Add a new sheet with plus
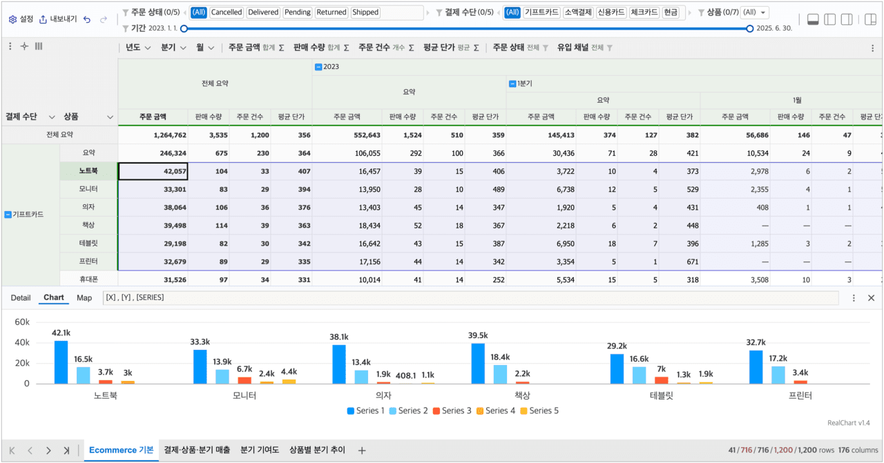Viewport: 884px width, 463px height. (362, 451)
